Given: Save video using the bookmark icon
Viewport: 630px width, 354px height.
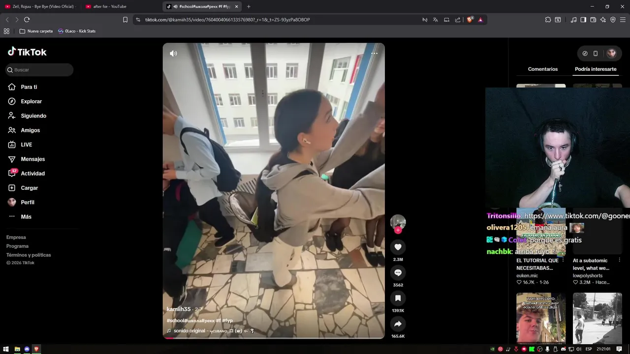Looking at the screenshot, I should point(398,298).
